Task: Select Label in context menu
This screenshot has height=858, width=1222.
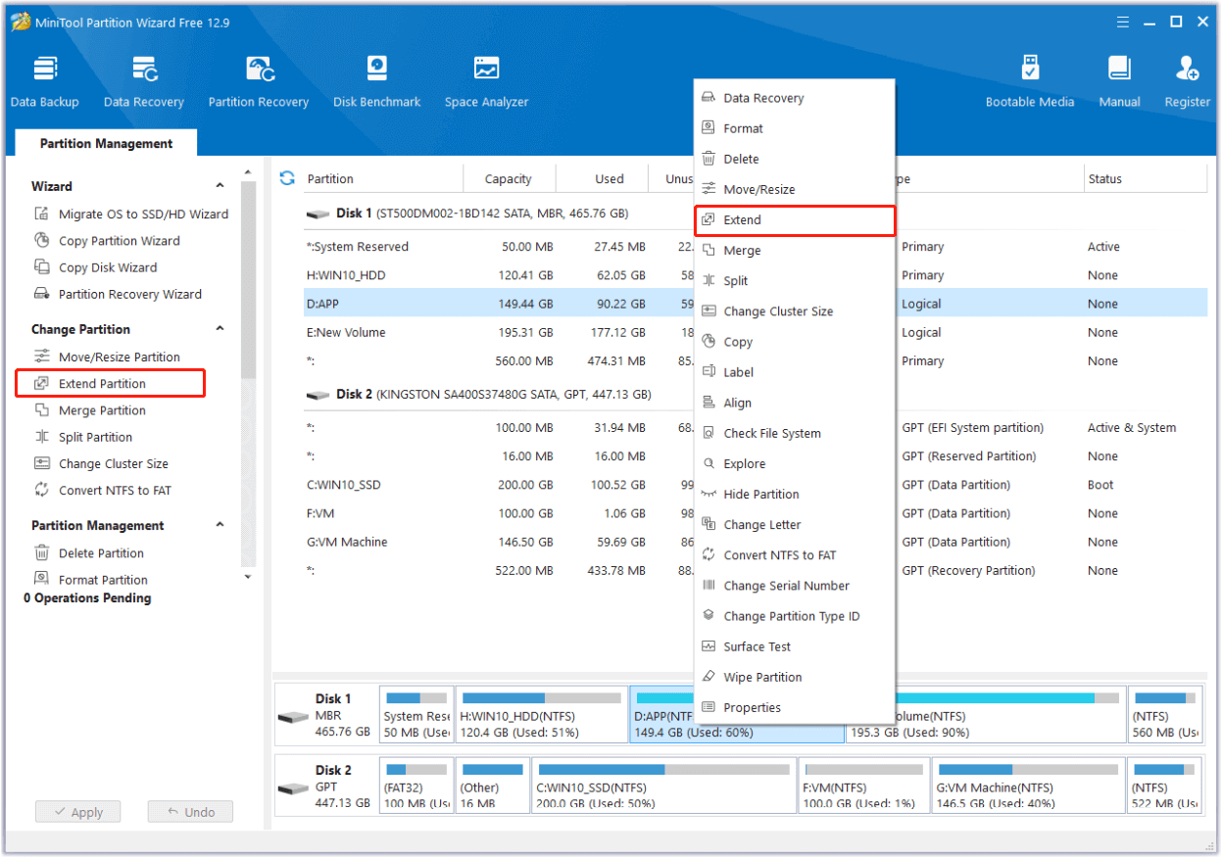Action: tap(795, 372)
